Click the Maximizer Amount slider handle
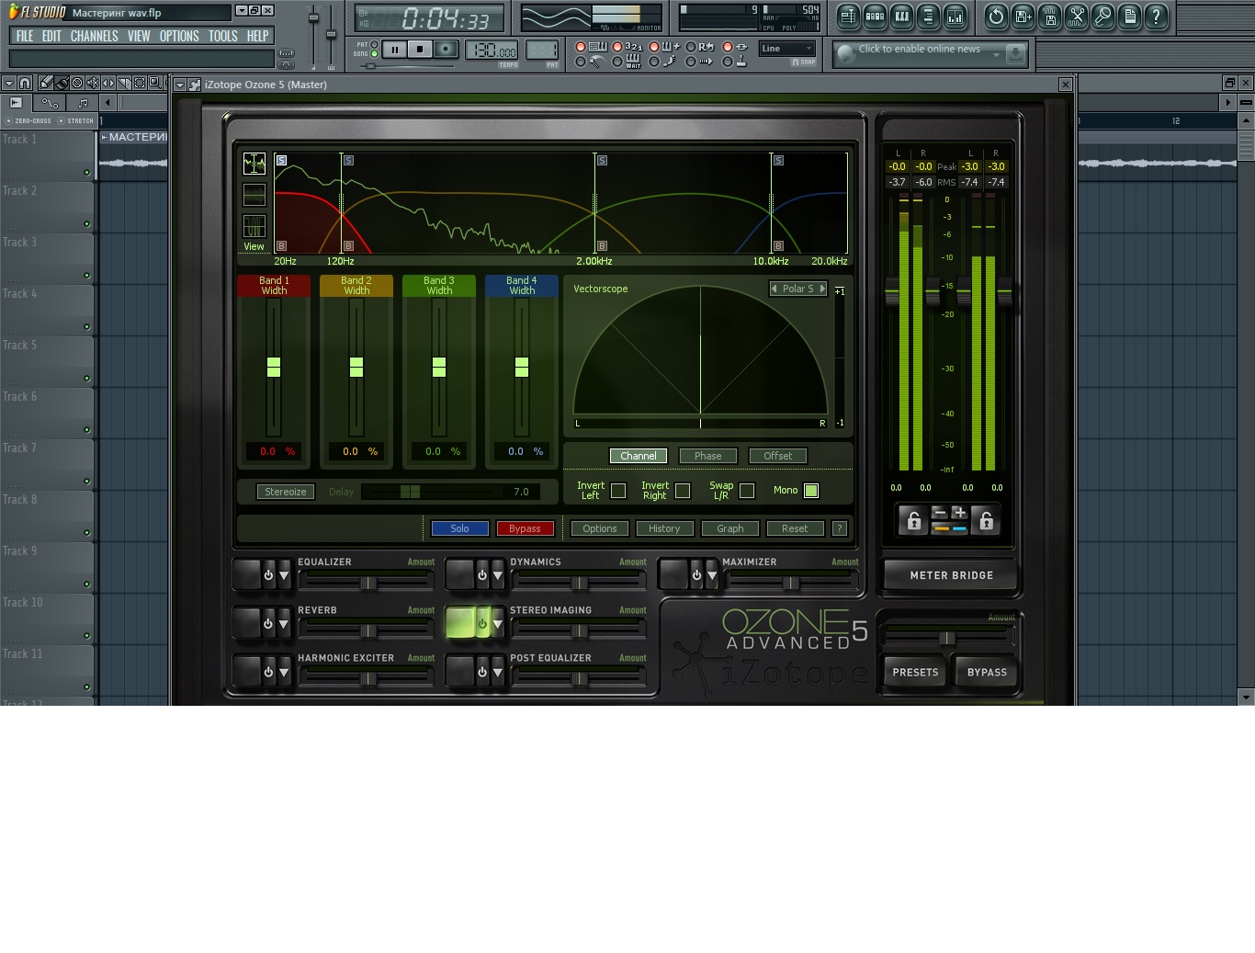 click(x=790, y=583)
